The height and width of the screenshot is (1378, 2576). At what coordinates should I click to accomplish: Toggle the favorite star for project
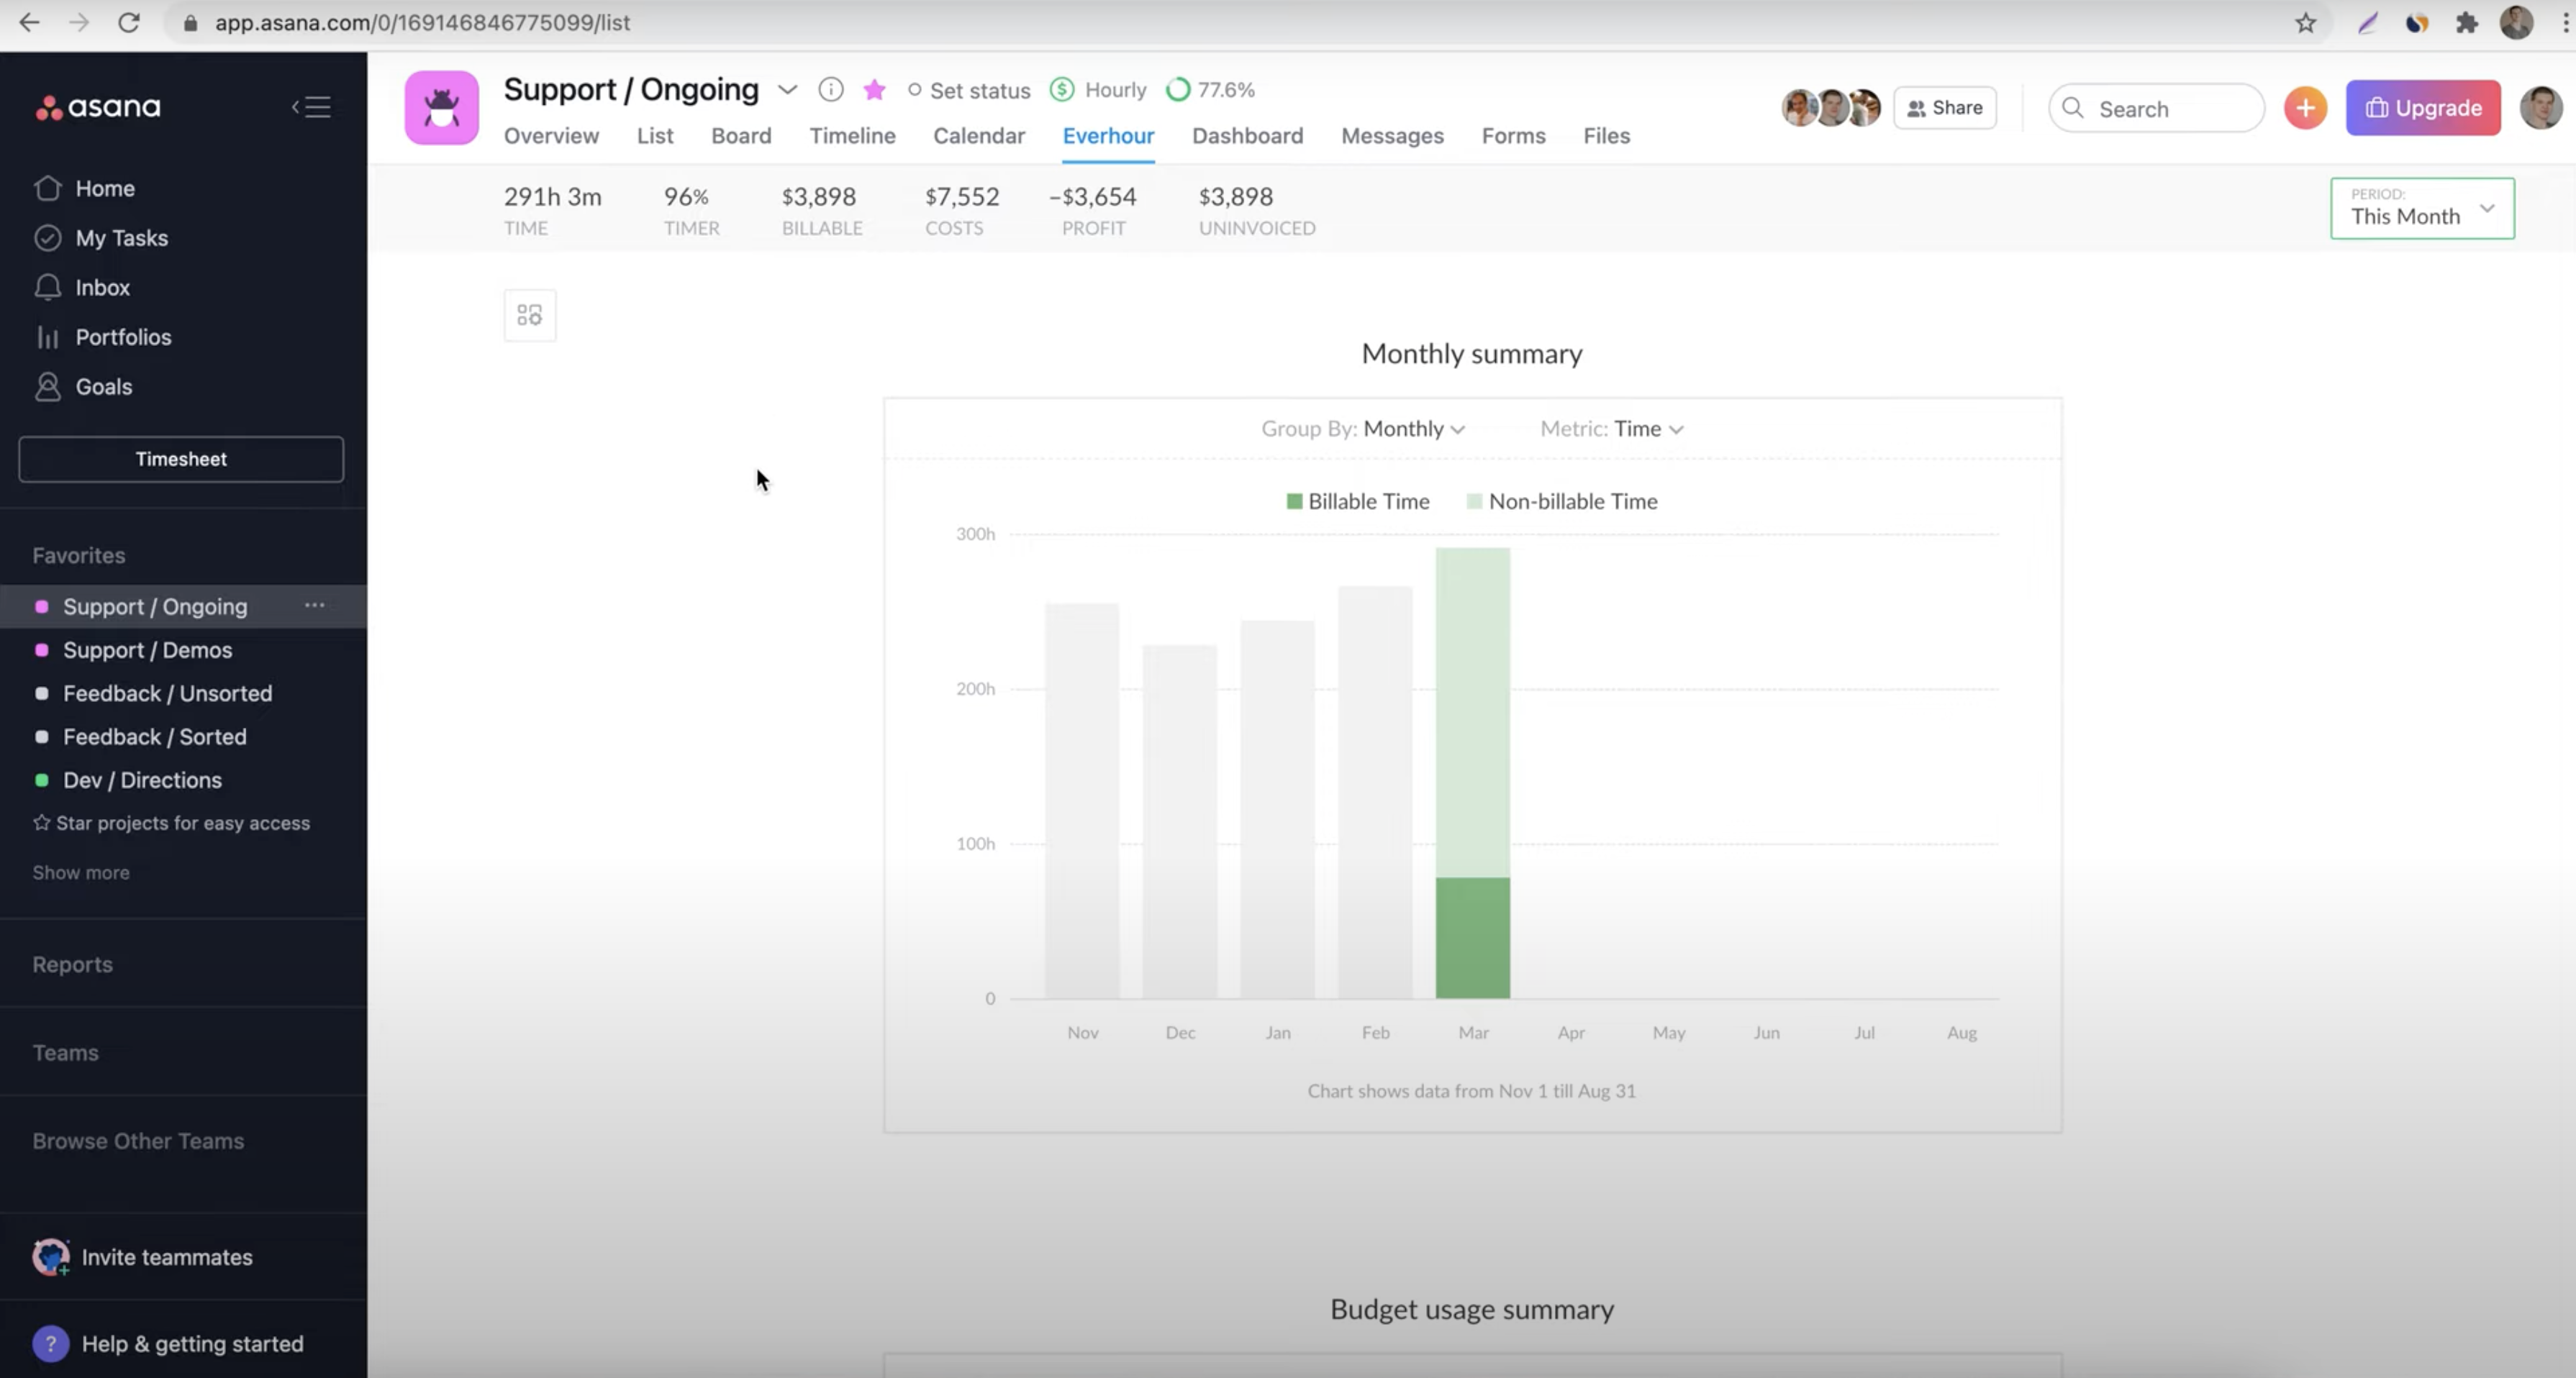tap(874, 90)
